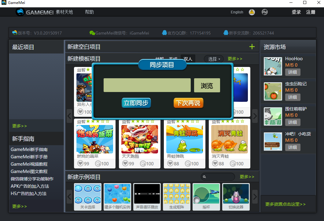Click 登录 to log in
This screenshot has height=221, width=324.
coord(296,12)
